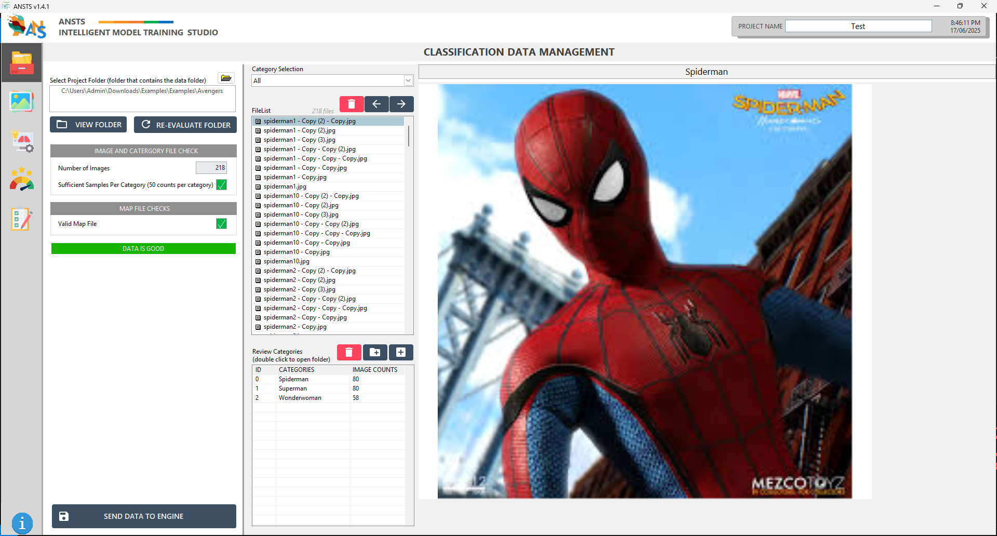Select the Wonderwoman category row
This screenshot has width=997, height=536.
pyautogui.click(x=300, y=398)
